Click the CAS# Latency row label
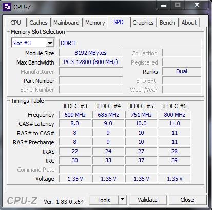This screenshot has width=212, height=210. point(36,124)
